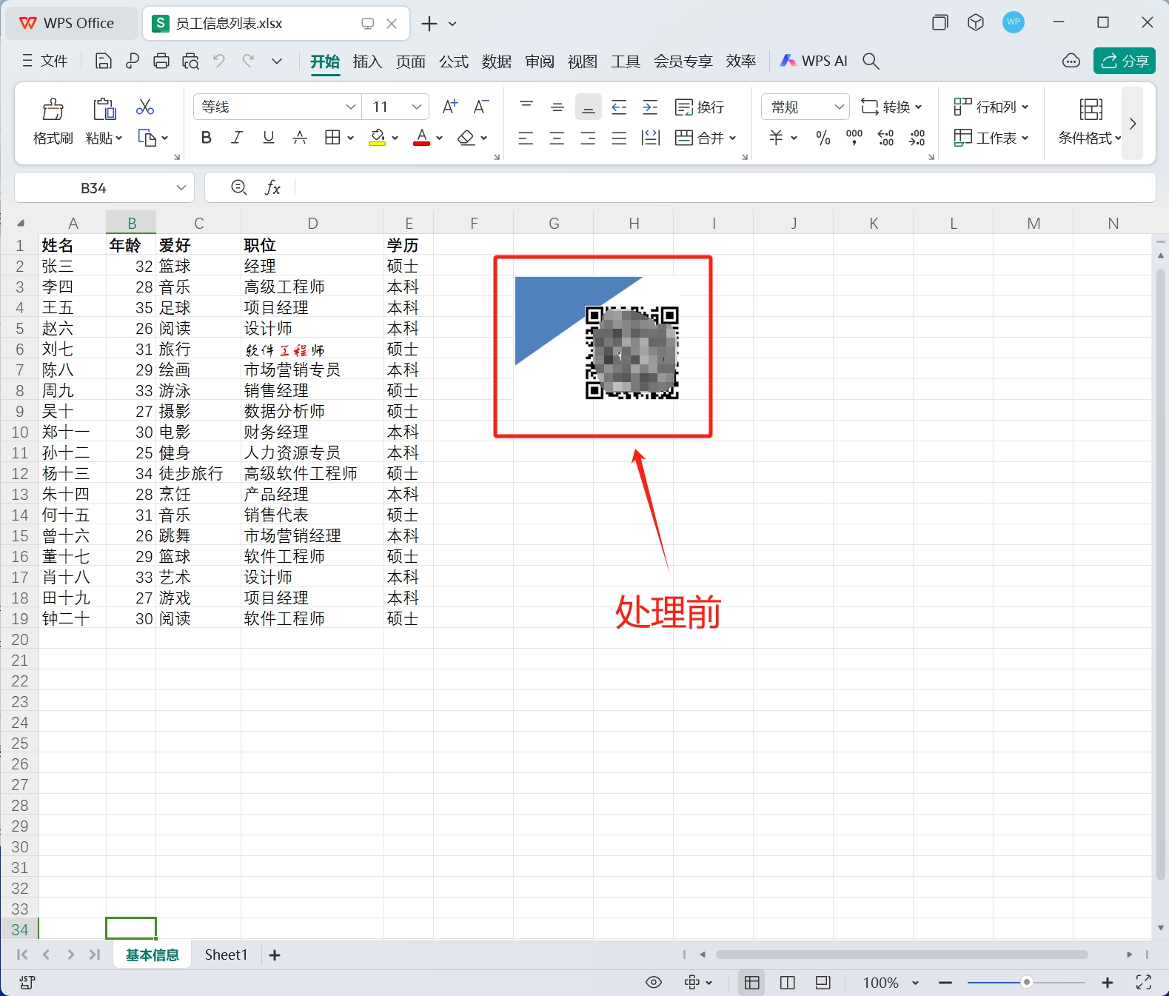
Task: Click the 分享 Share button
Action: (x=1124, y=61)
